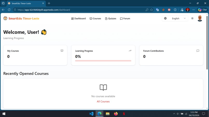Click the My Courses card title
This screenshot has height=117, width=209.
click(13, 51)
